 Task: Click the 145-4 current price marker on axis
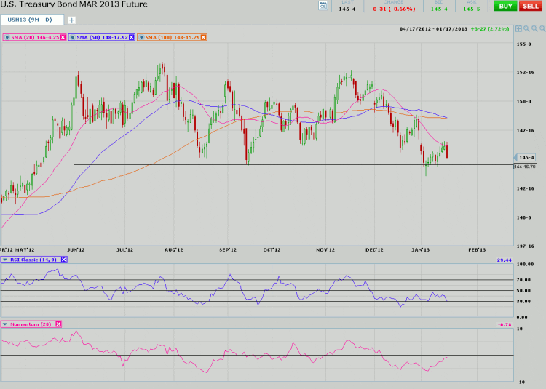click(527, 157)
